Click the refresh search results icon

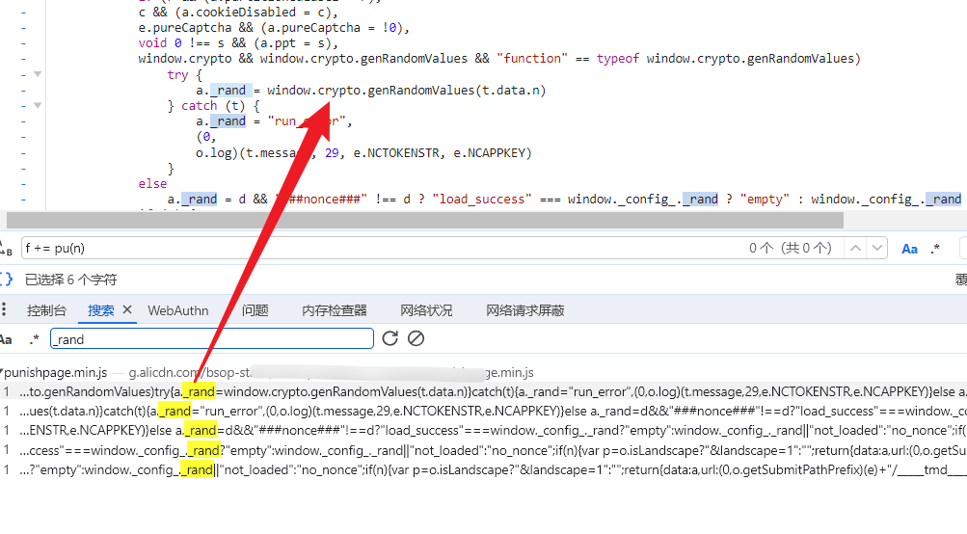(389, 338)
